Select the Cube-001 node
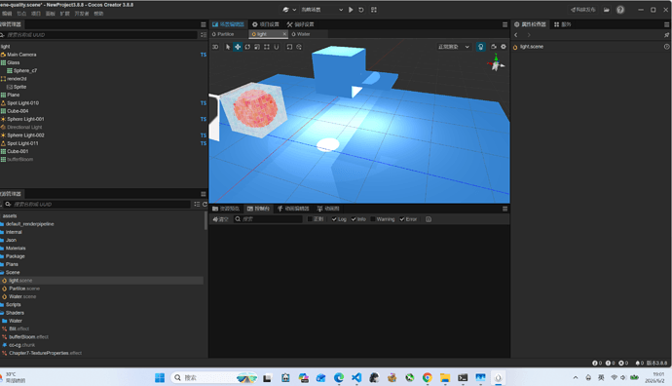Screen dimensions: 672x386 tap(18, 151)
